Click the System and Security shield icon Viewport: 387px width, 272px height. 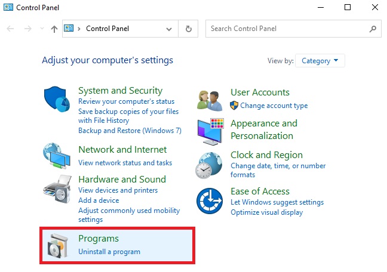click(57, 99)
